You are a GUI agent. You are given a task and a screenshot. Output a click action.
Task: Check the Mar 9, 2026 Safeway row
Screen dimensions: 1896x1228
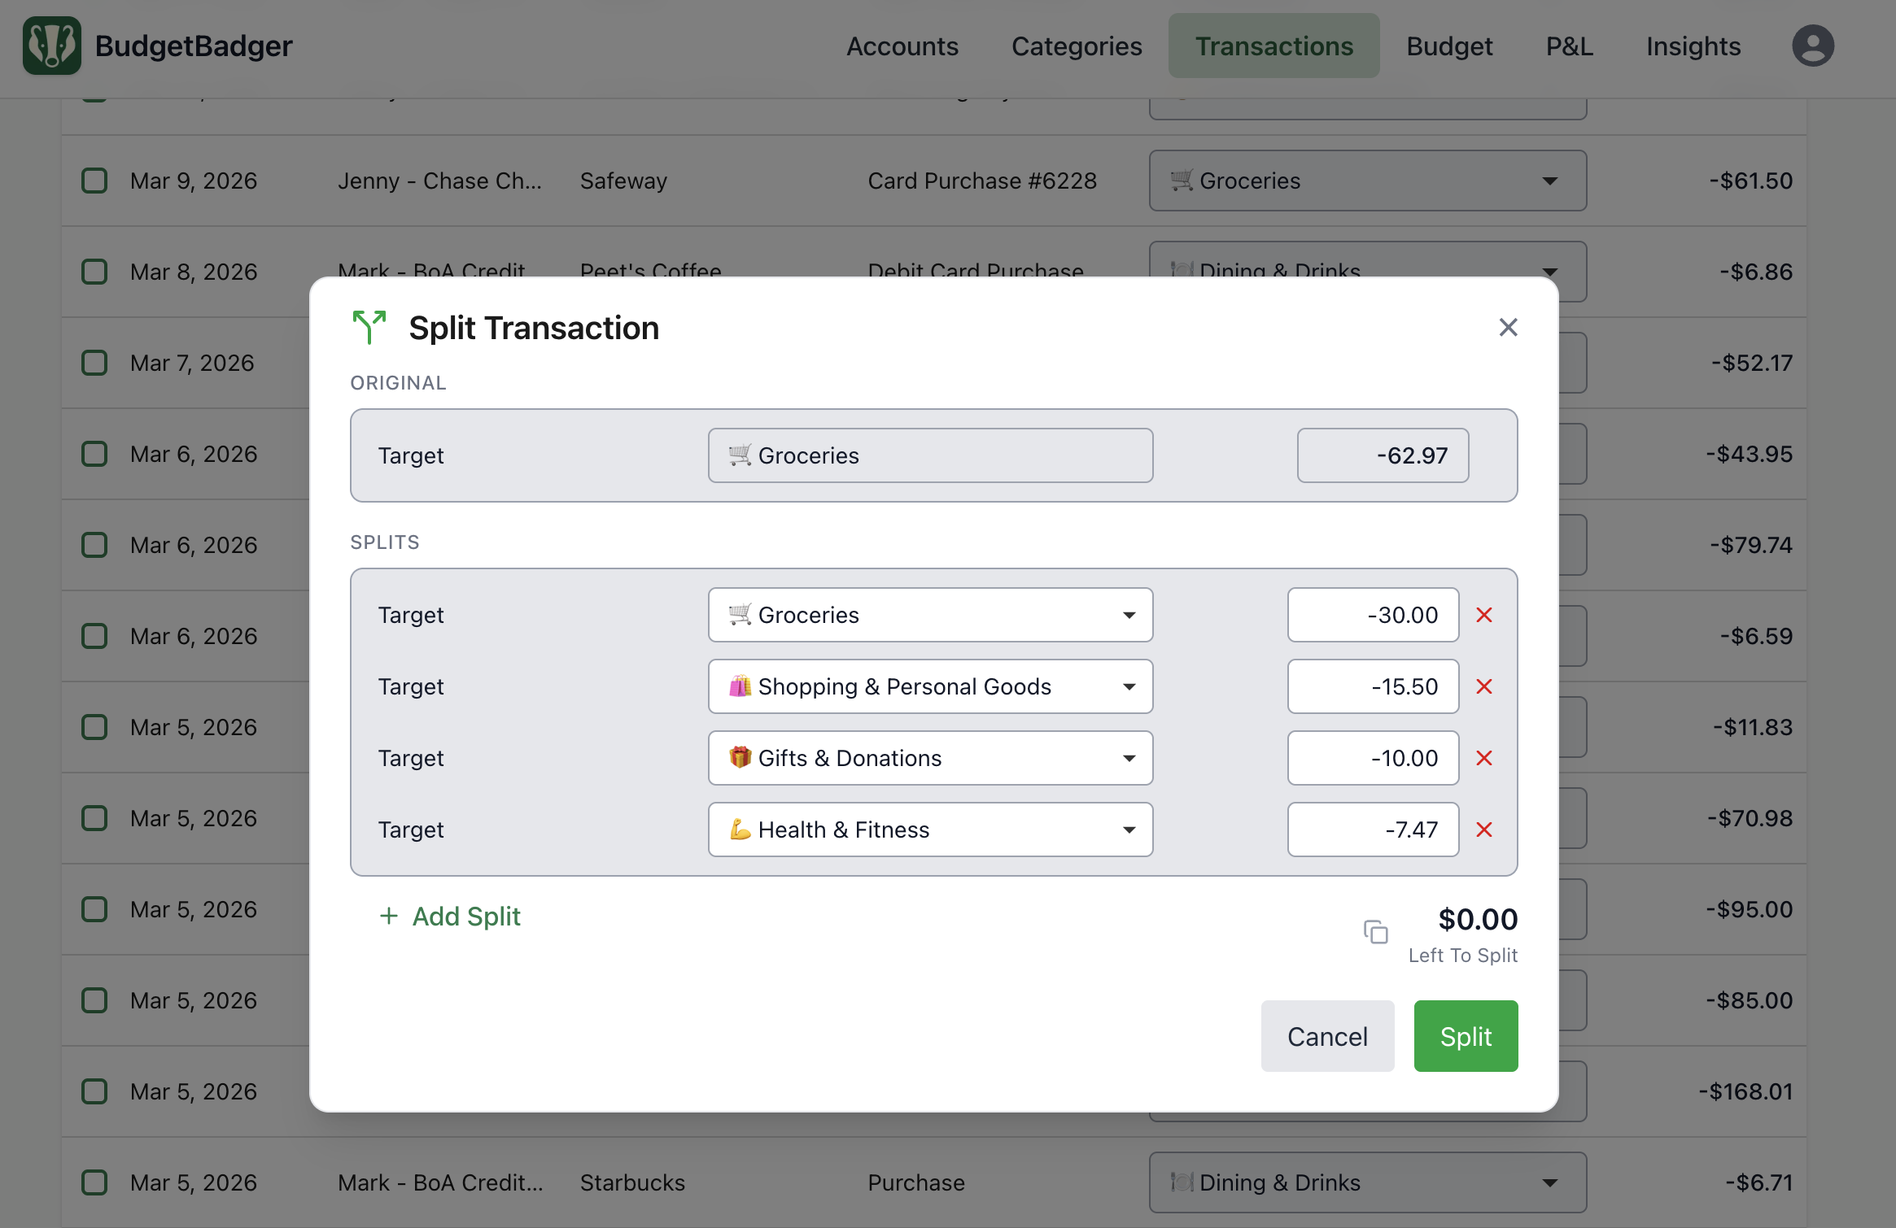[x=94, y=181]
